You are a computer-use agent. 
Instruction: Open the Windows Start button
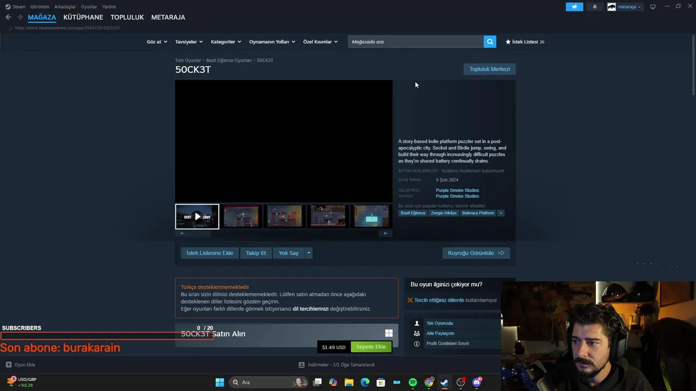pyautogui.click(x=220, y=382)
